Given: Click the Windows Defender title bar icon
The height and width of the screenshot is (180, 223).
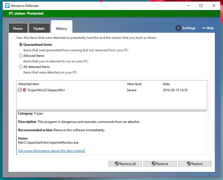Looking at the screenshot, I should point(7,6).
